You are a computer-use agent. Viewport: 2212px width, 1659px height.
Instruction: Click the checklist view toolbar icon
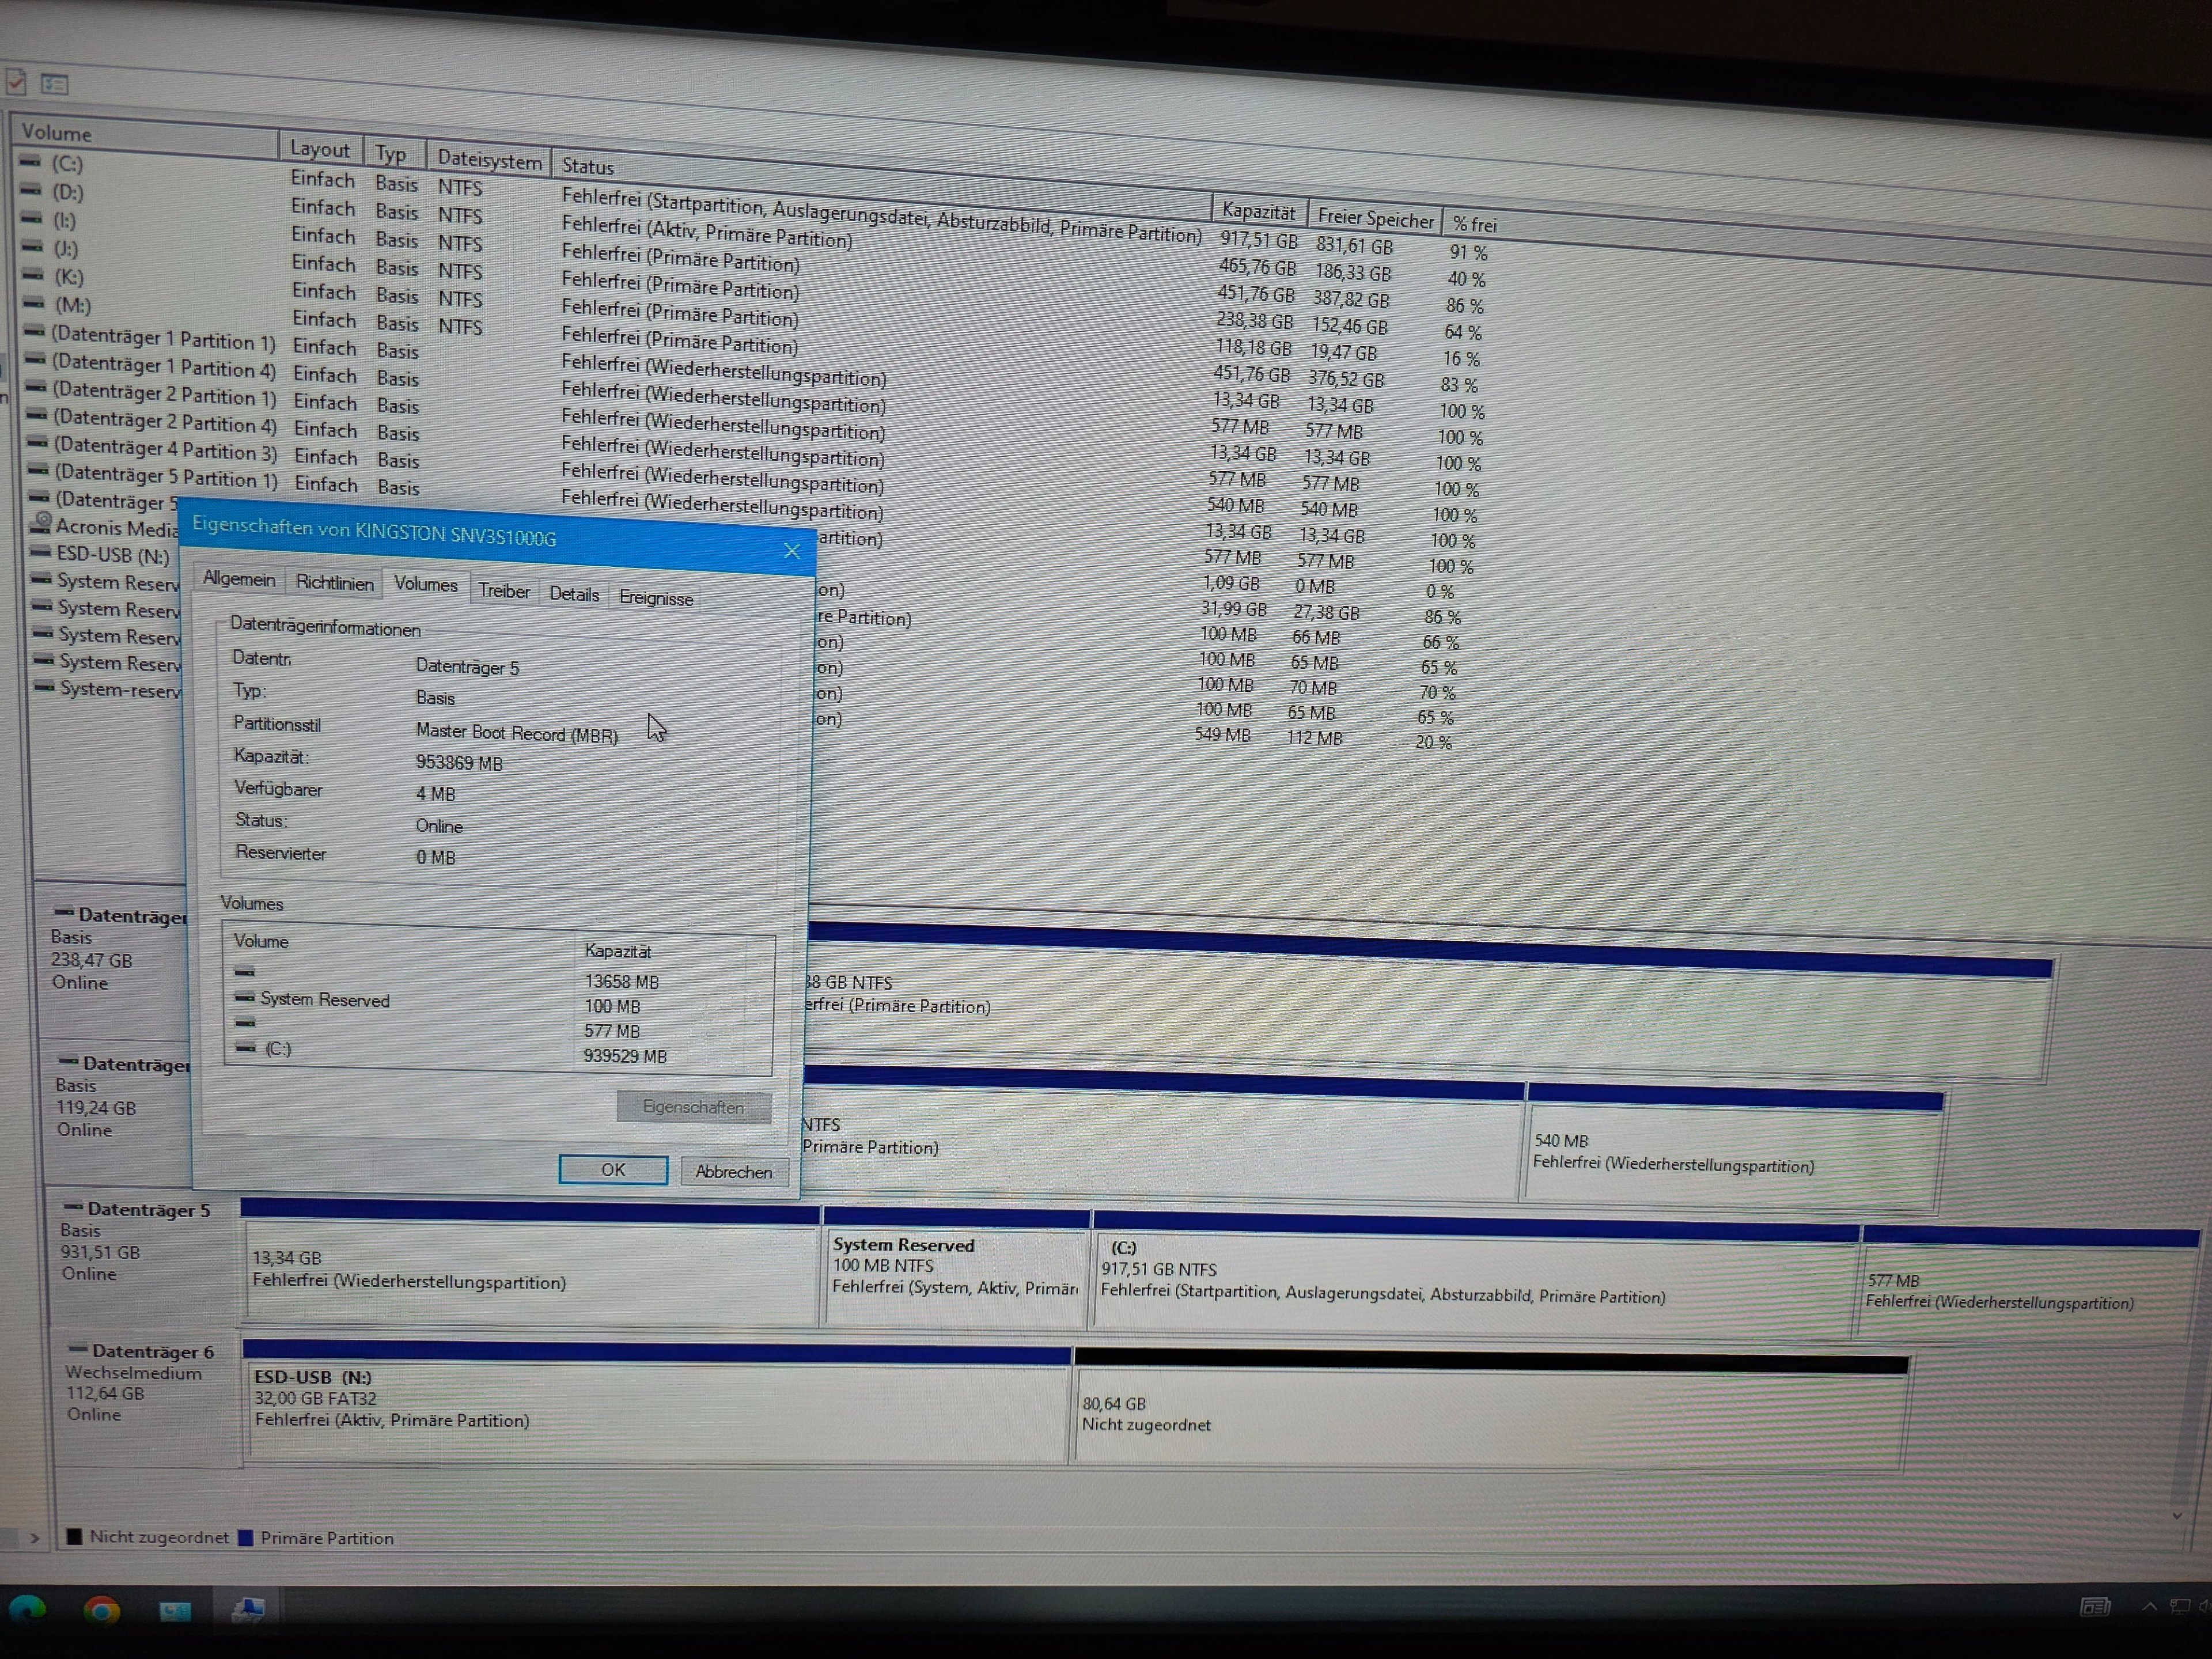[55, 85]
